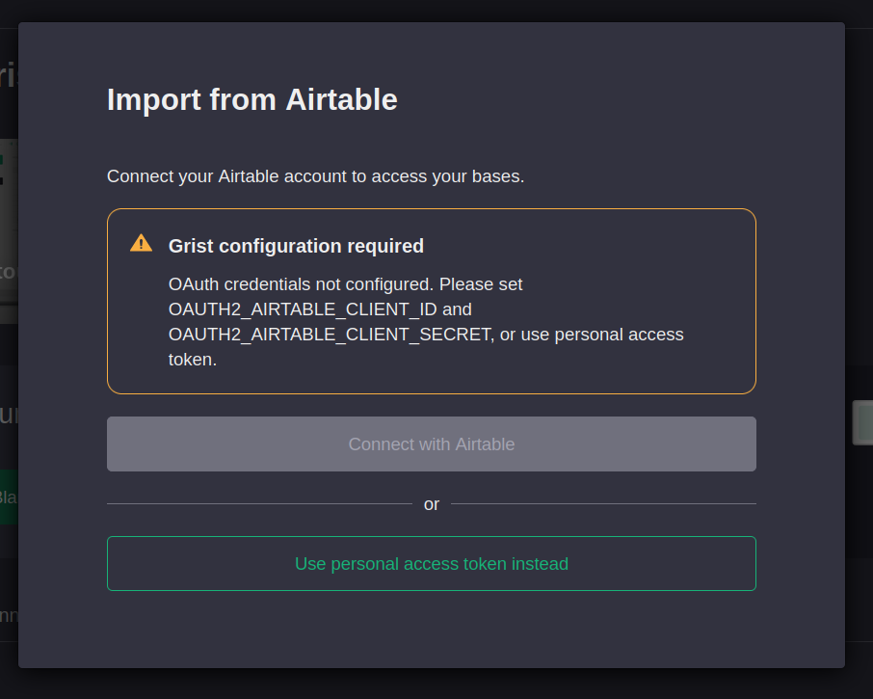Click the Import from Airtable dialog title
This screenshot has width=873, height=699.
251,99
